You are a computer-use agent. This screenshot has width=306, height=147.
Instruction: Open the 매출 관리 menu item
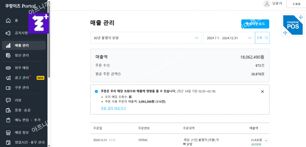click(22, 45)
